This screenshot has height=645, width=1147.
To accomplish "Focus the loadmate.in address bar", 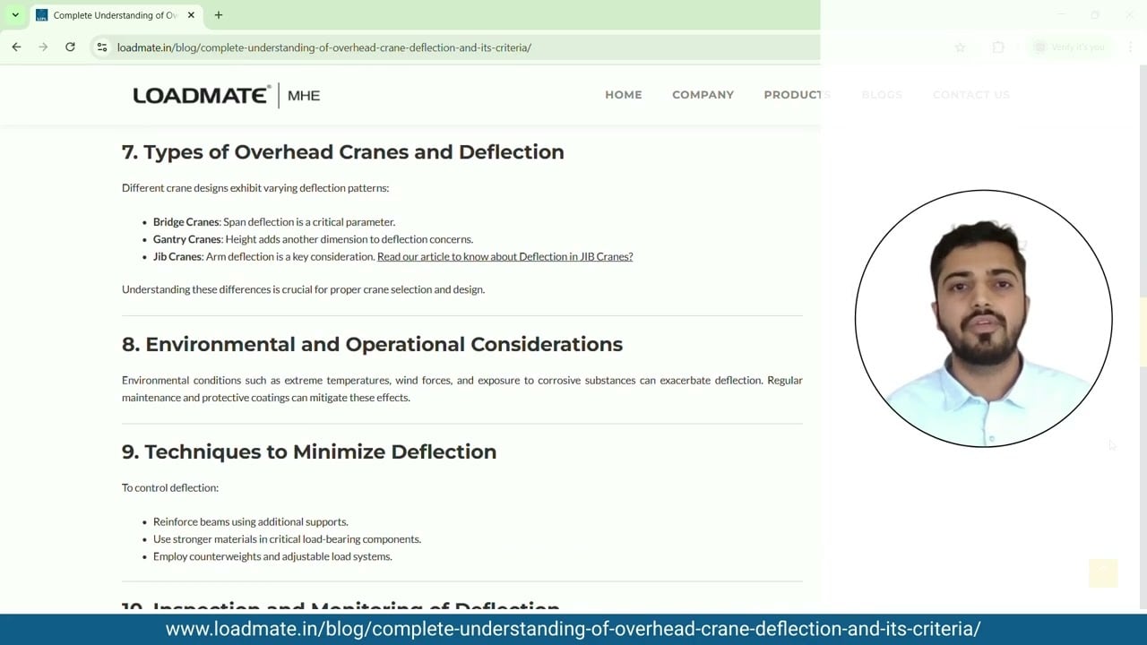I will pyautogui.click(x=529, y=47).
